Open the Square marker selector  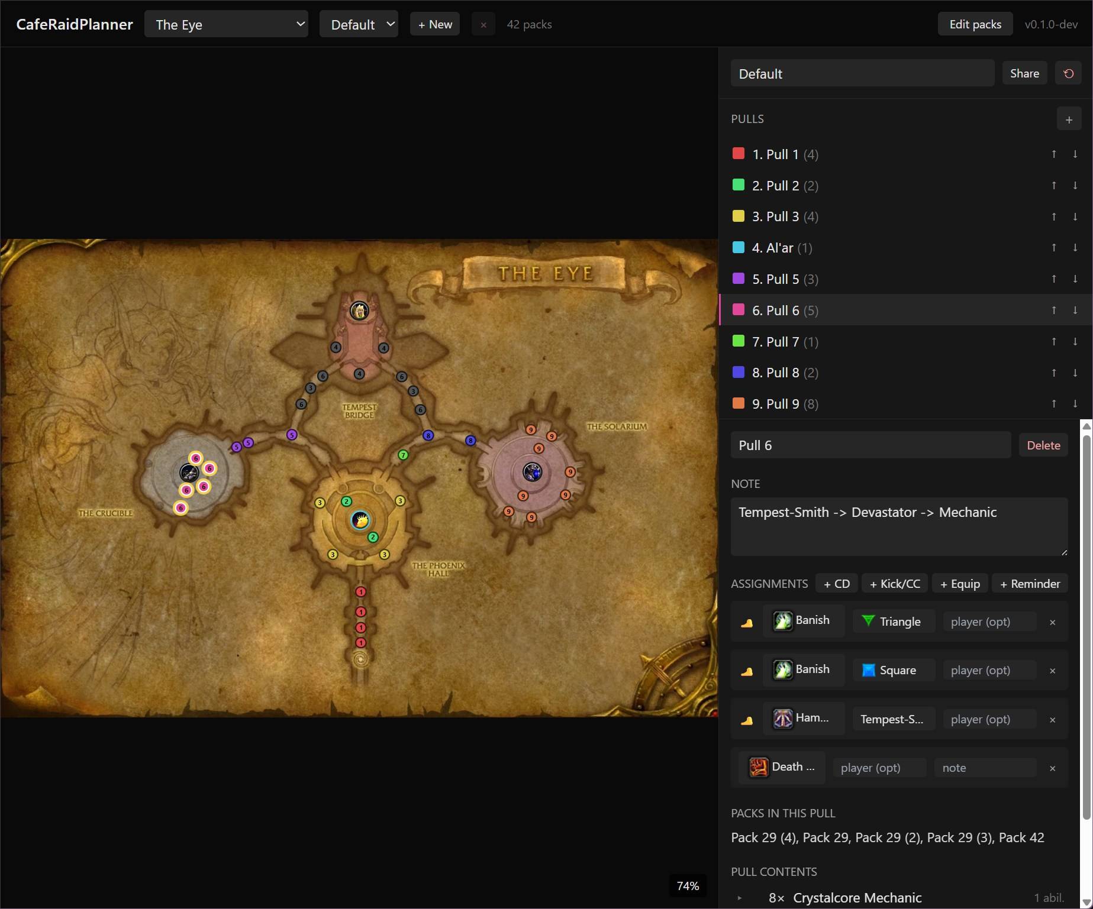894,670
